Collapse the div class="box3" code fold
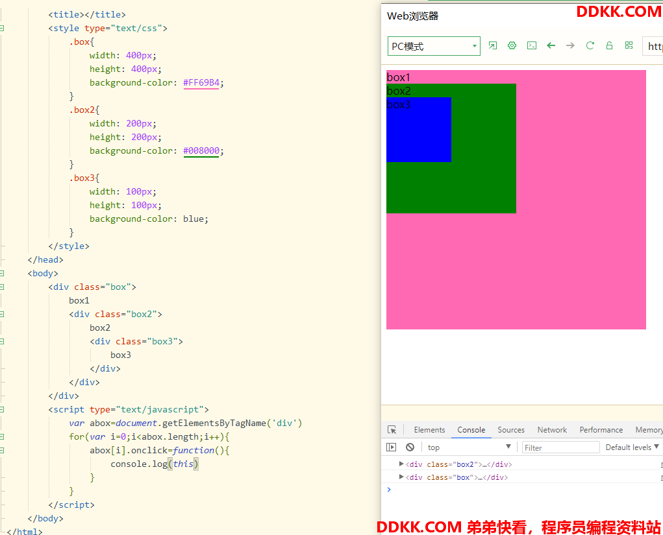The width and height of the screenshot is (663, 535). (x=2, y=341)
